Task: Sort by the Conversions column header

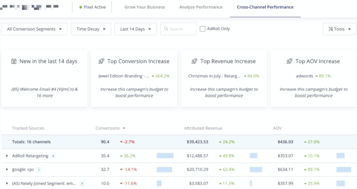Action: tap(110, 128)
